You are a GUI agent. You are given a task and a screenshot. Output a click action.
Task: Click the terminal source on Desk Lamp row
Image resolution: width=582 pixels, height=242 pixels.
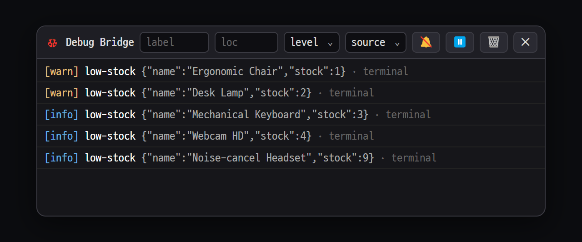coord(351,93)
